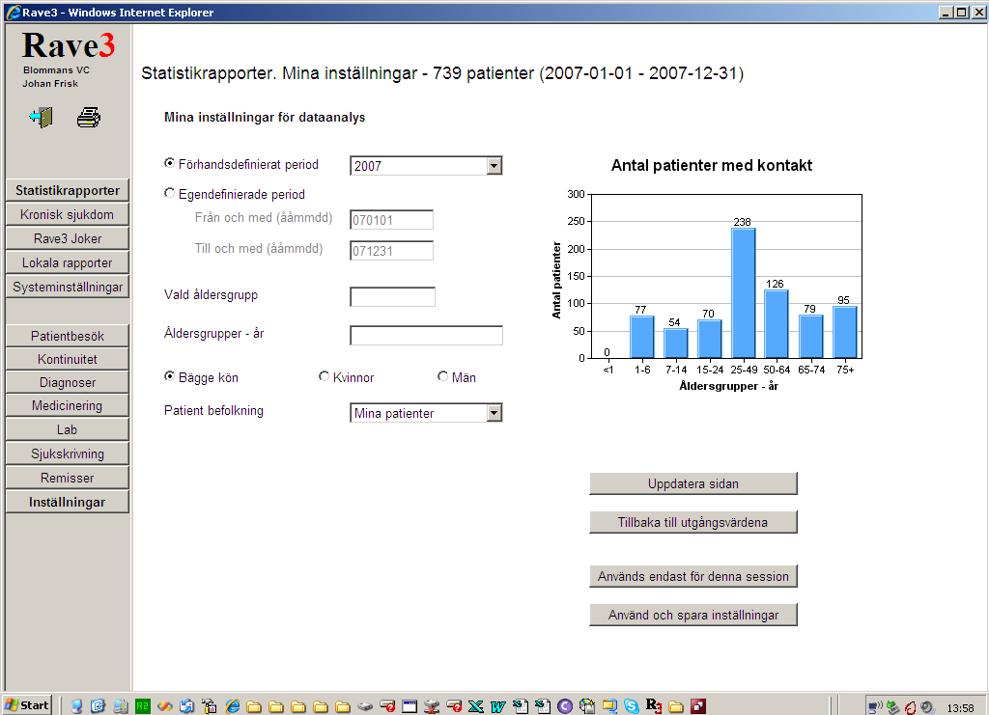The height and width of the screenshot is (715, 989).
Task: Click the Rave3 logo
Action: [x=69, y=45]
